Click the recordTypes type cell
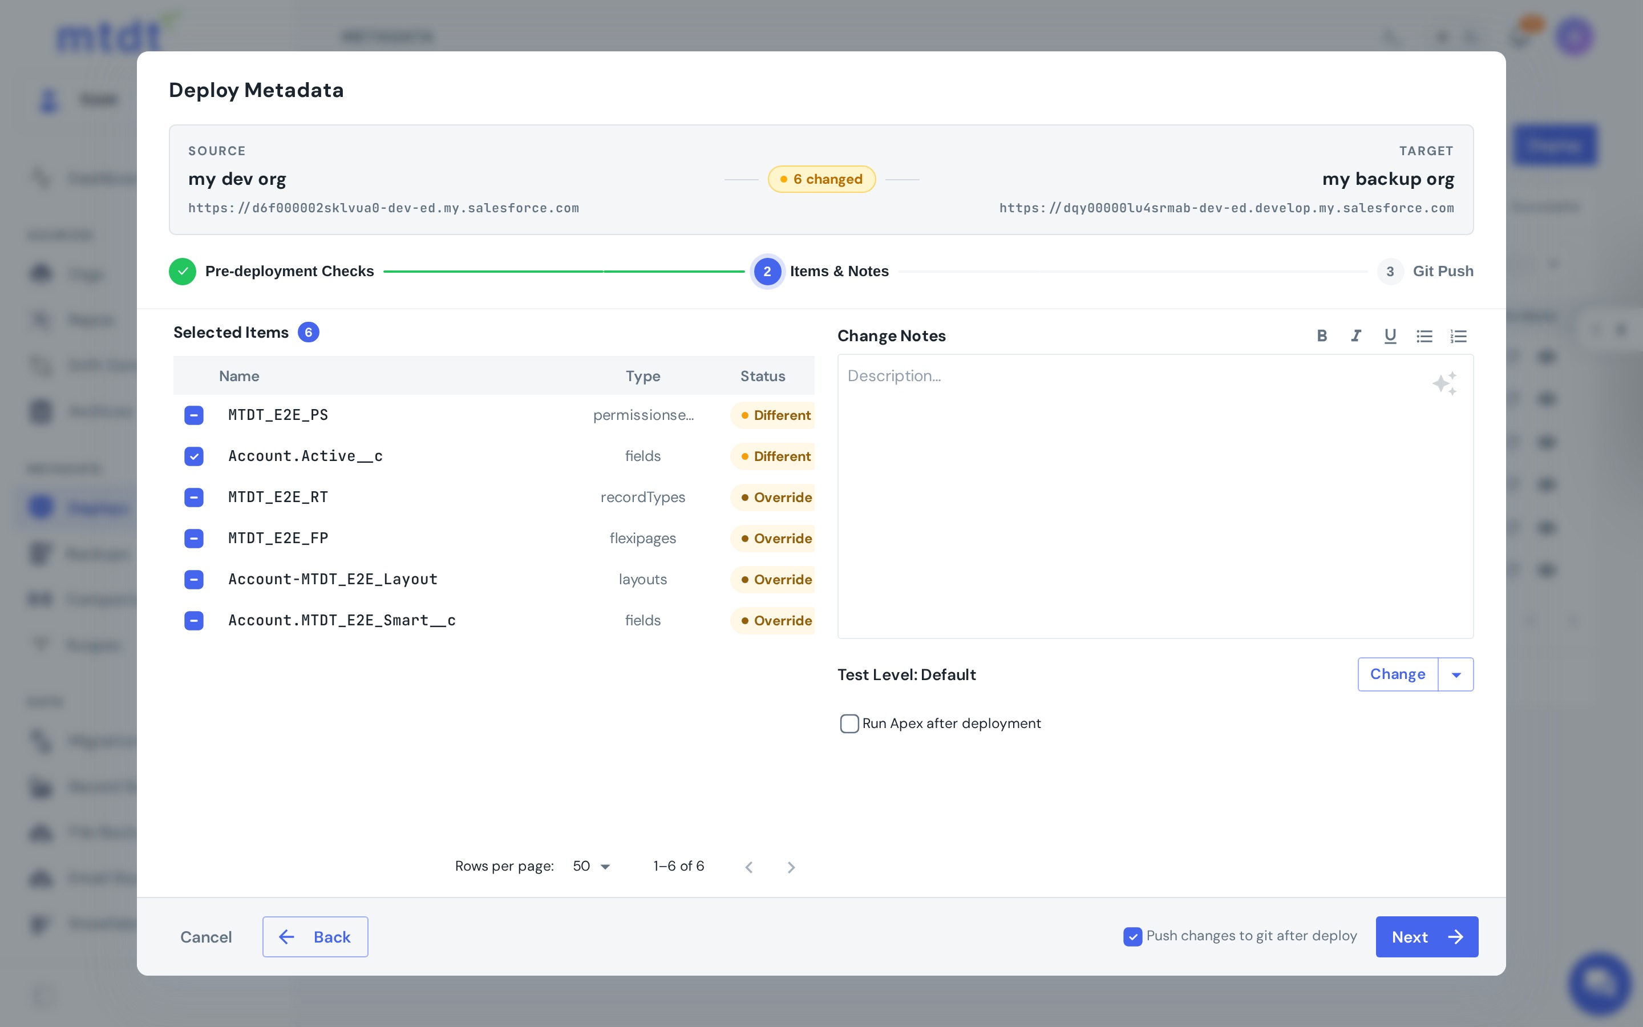This screenshot has width=1643, height=1027. point(642,497)
